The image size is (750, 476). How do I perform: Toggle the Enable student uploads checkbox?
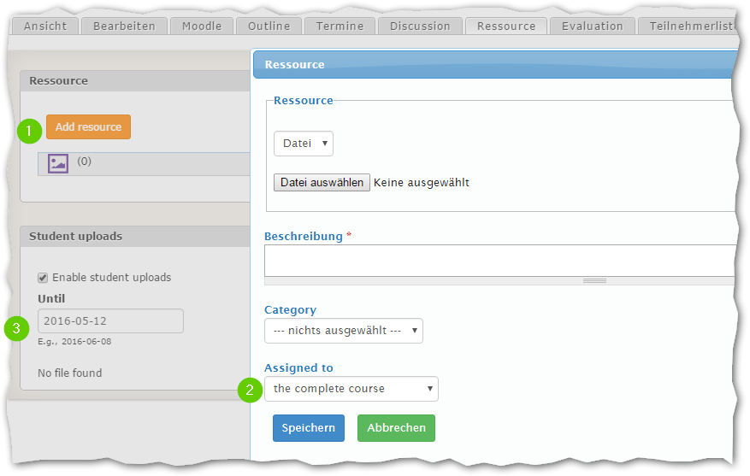[x=43, y=278]
